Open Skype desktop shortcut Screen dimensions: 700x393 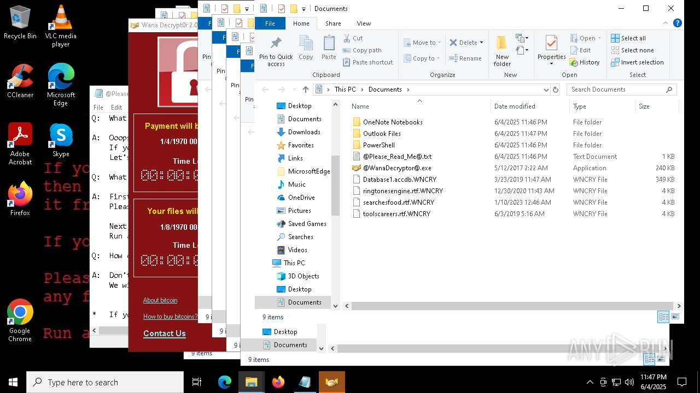(61, 141)
